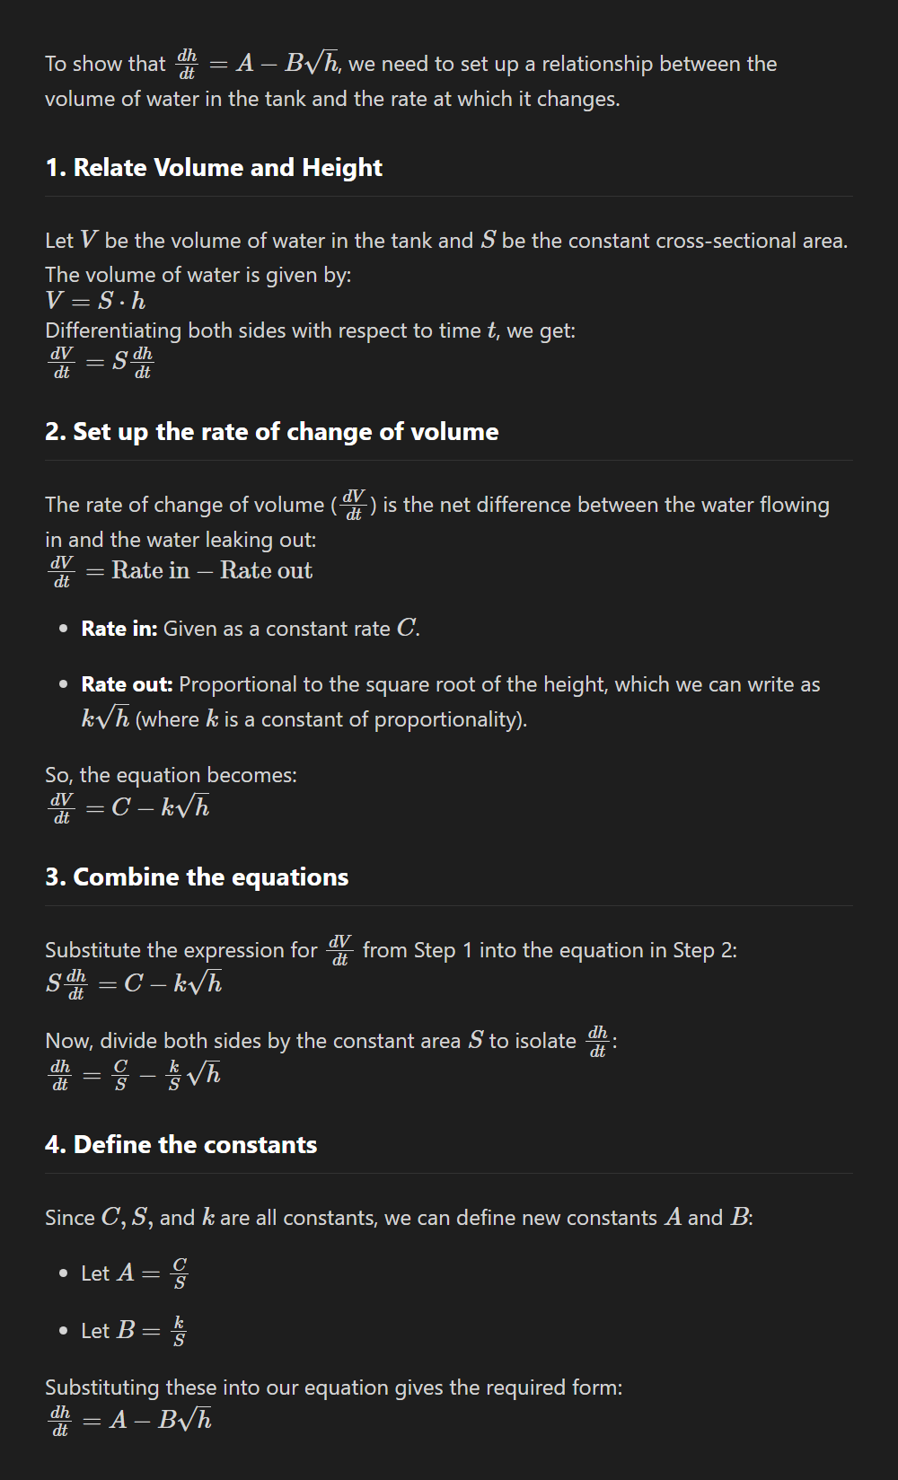The height and width of the screenshot is (1480, 898).
Task: Click the "2. Set up the rate of change of volume" heading
Action: click(271, 432)
